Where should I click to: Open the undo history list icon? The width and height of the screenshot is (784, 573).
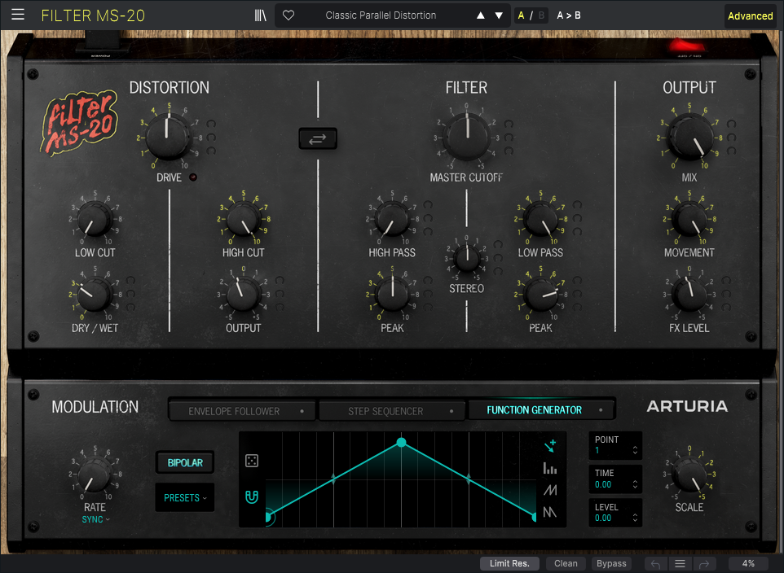pos(680,563)
